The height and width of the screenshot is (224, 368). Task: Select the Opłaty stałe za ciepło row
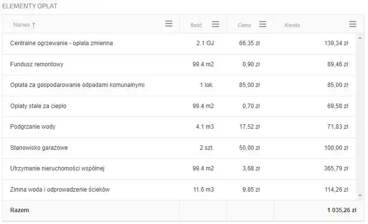38,106
